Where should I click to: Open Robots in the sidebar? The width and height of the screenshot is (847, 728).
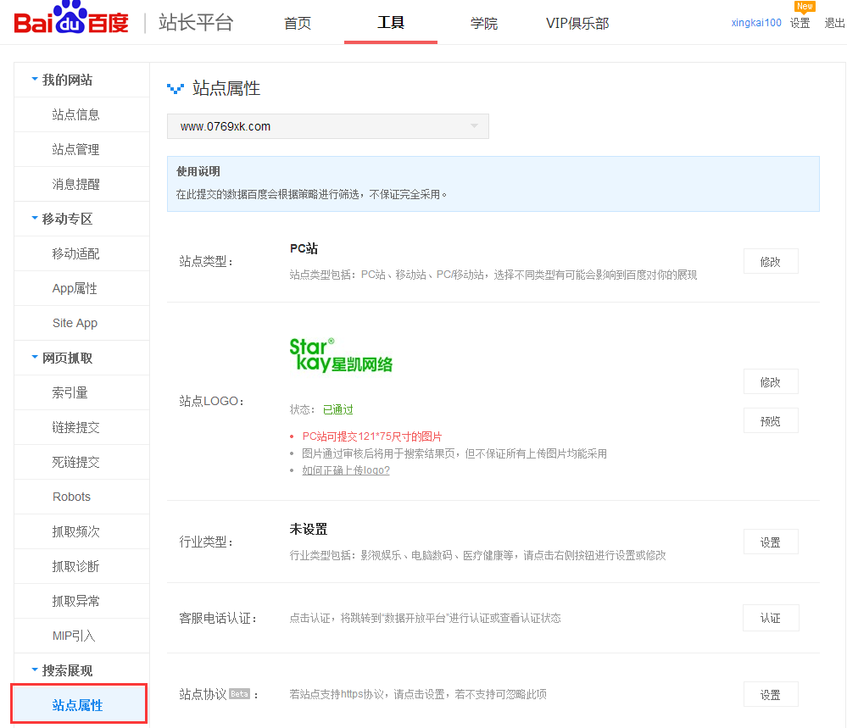(71, 497)
